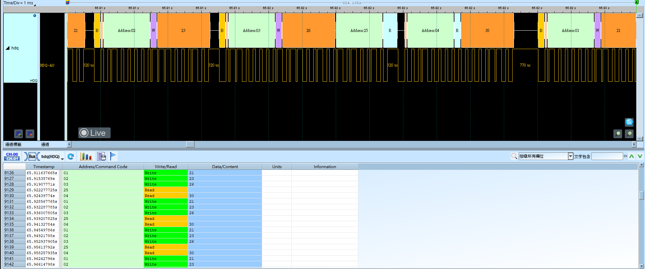
Task: Toggle the Live capture button
Action: [x=94, y=133]
